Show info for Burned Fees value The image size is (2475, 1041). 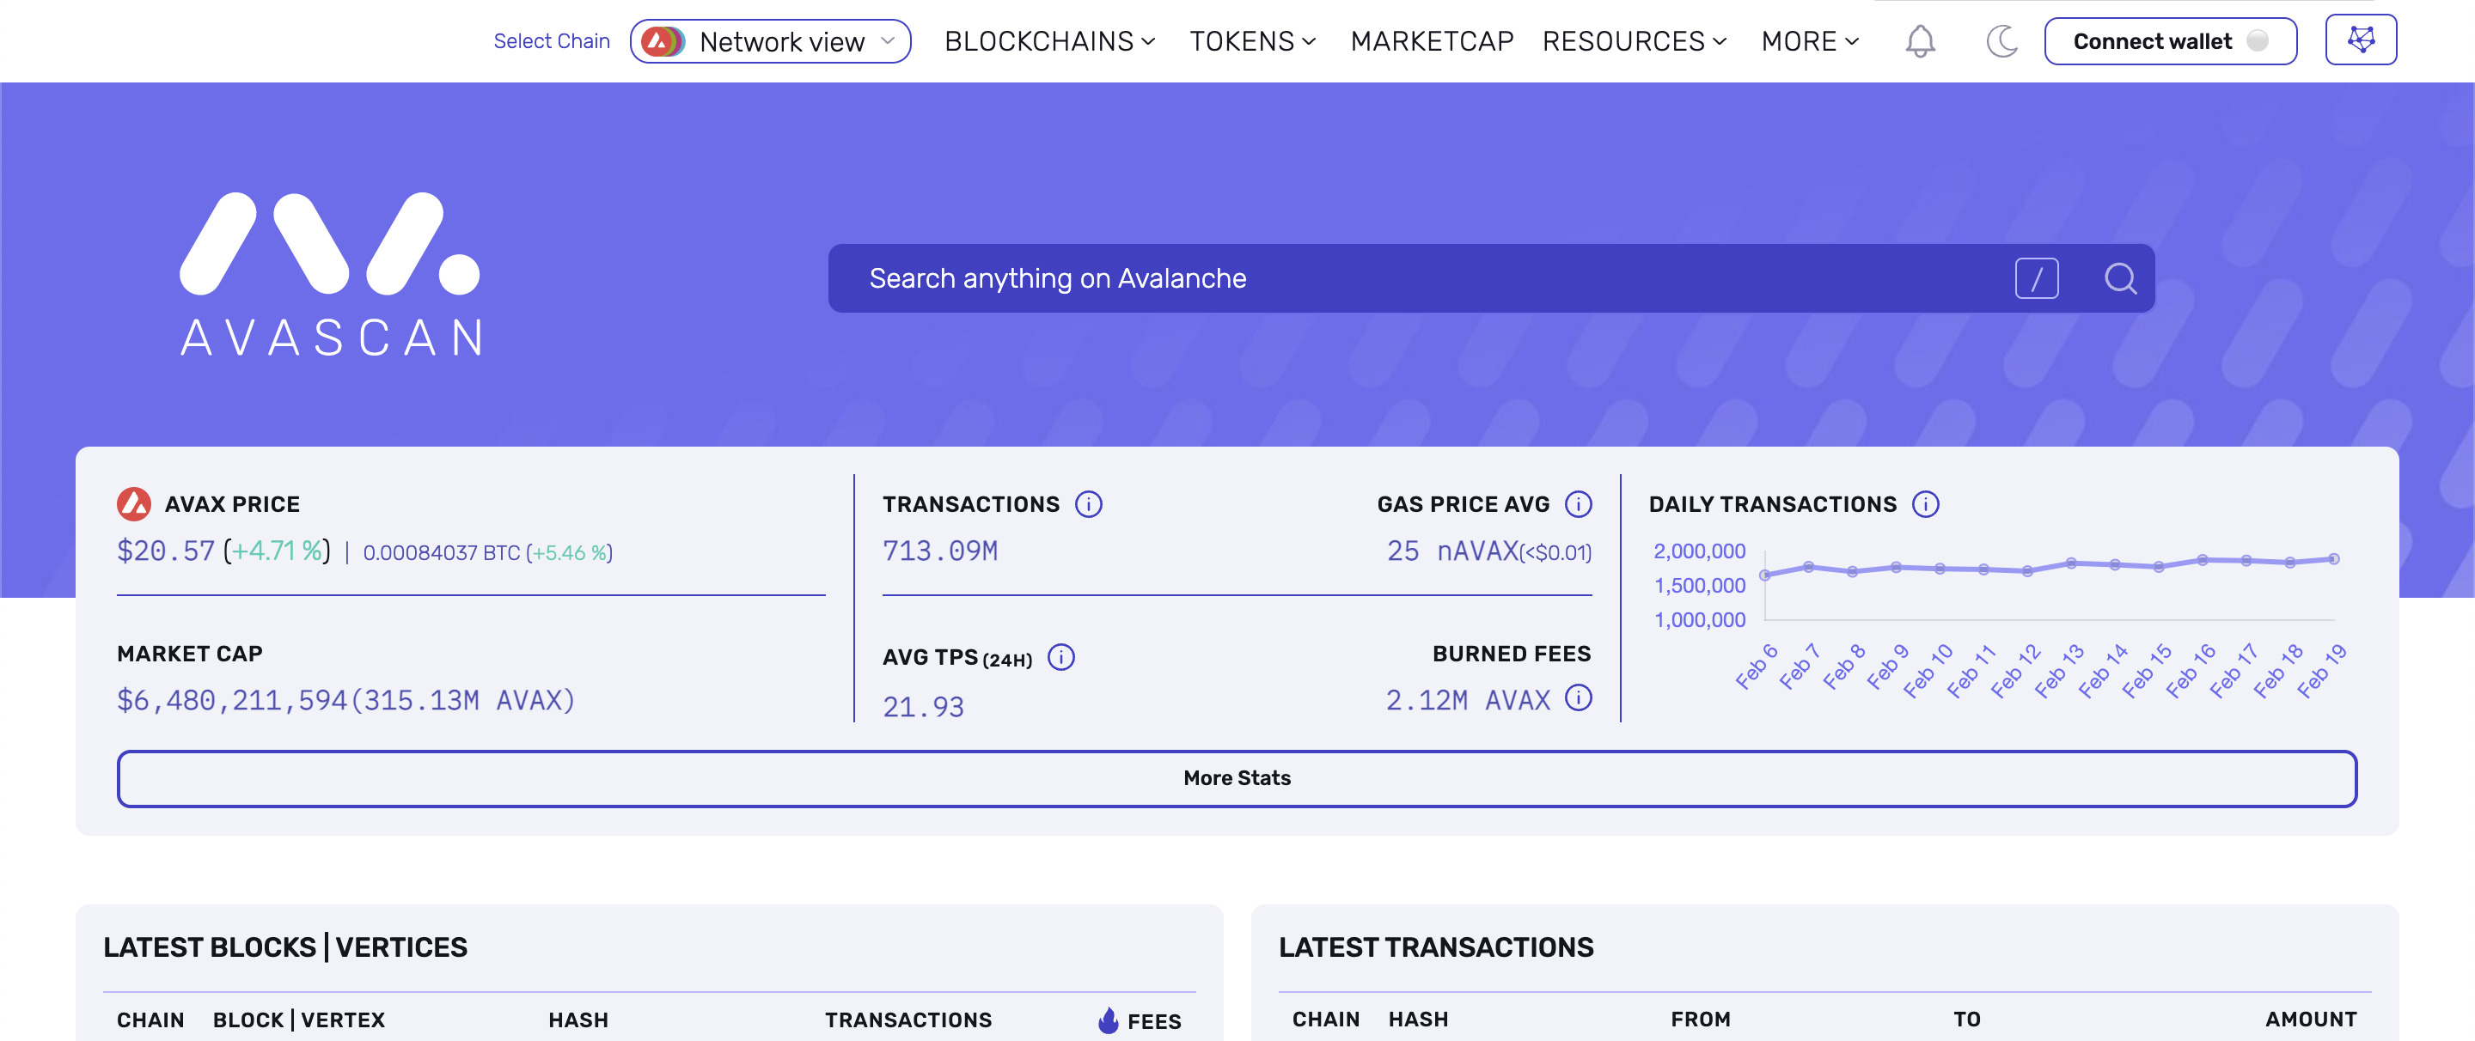[1578, 698]
